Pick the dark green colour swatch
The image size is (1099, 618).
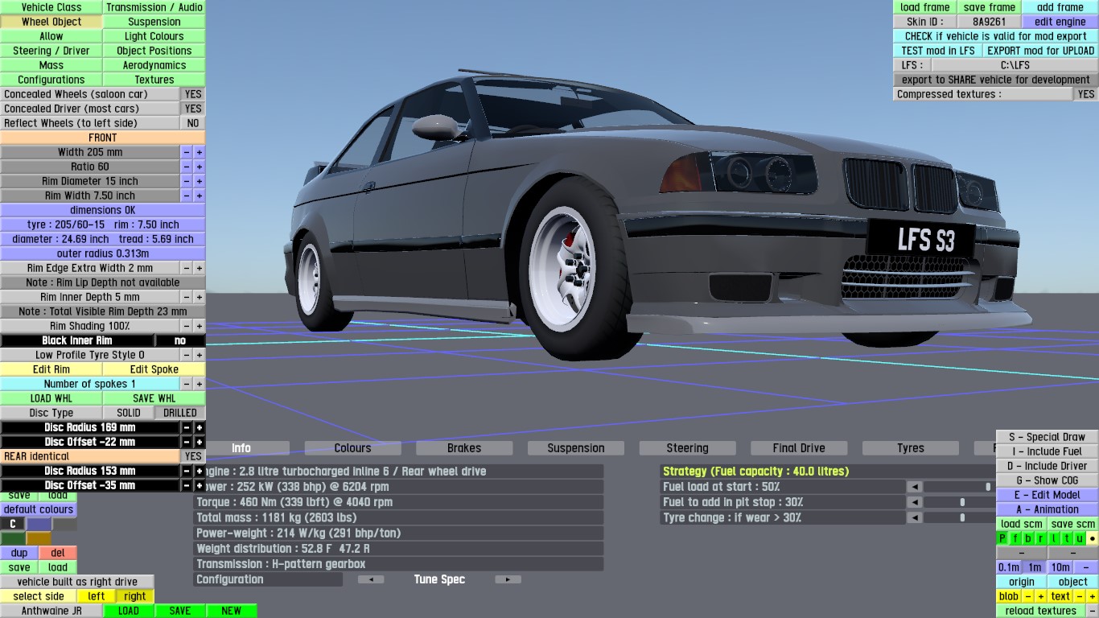coord(13,538)
